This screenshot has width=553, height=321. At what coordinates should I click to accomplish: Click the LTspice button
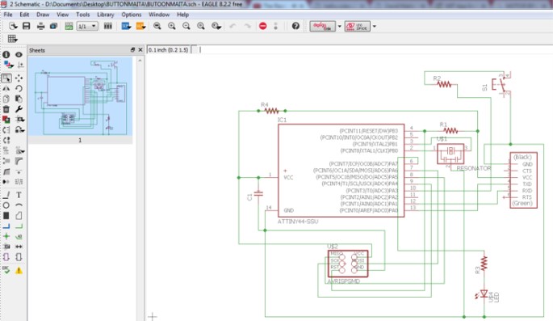(x=358, y=26)
